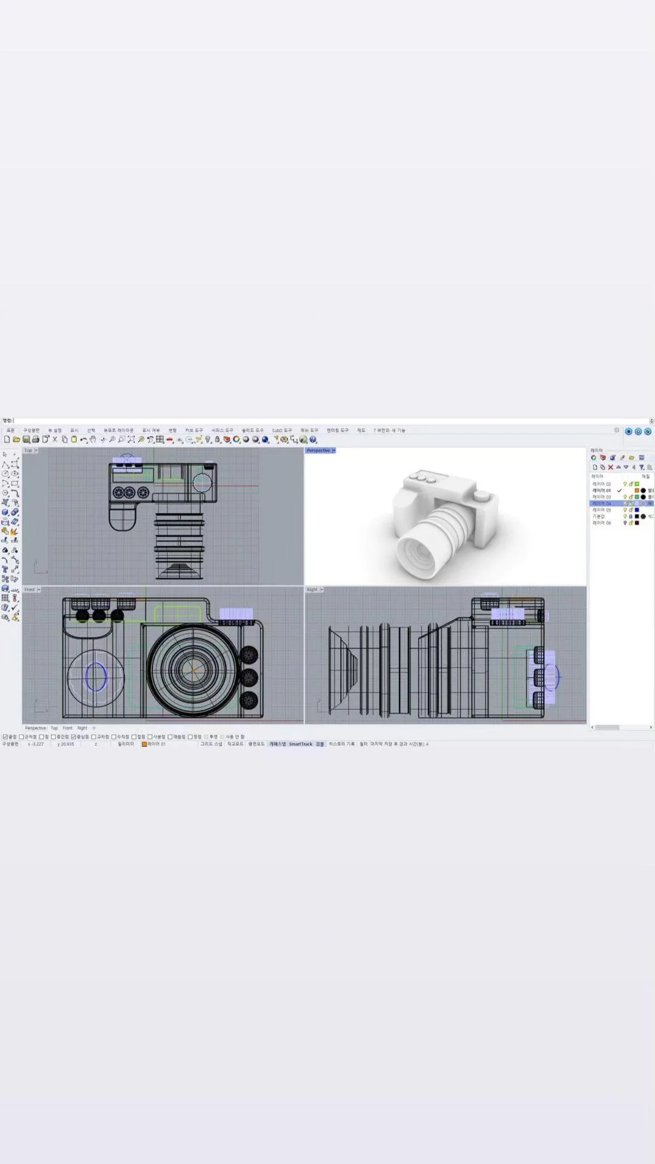Screen dimensions: 655x1164
Task: Open the 구성평면 toolbar tab
Action: point(32,430)
